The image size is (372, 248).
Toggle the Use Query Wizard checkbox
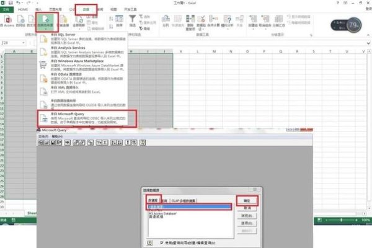(162, 243)
